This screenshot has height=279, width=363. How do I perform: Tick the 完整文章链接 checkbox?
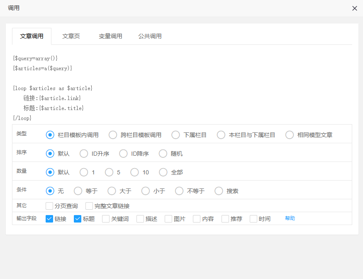(x=89, y=206)
